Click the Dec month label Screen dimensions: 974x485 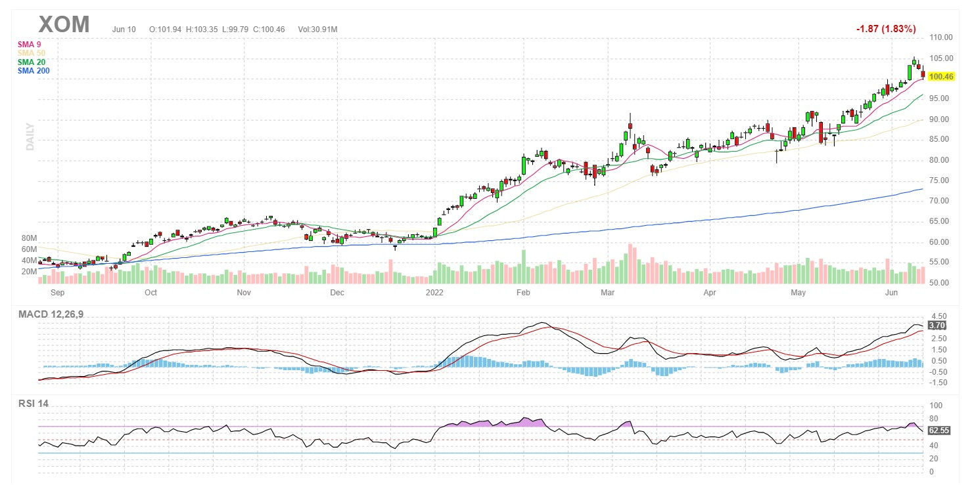pos(337,293)
